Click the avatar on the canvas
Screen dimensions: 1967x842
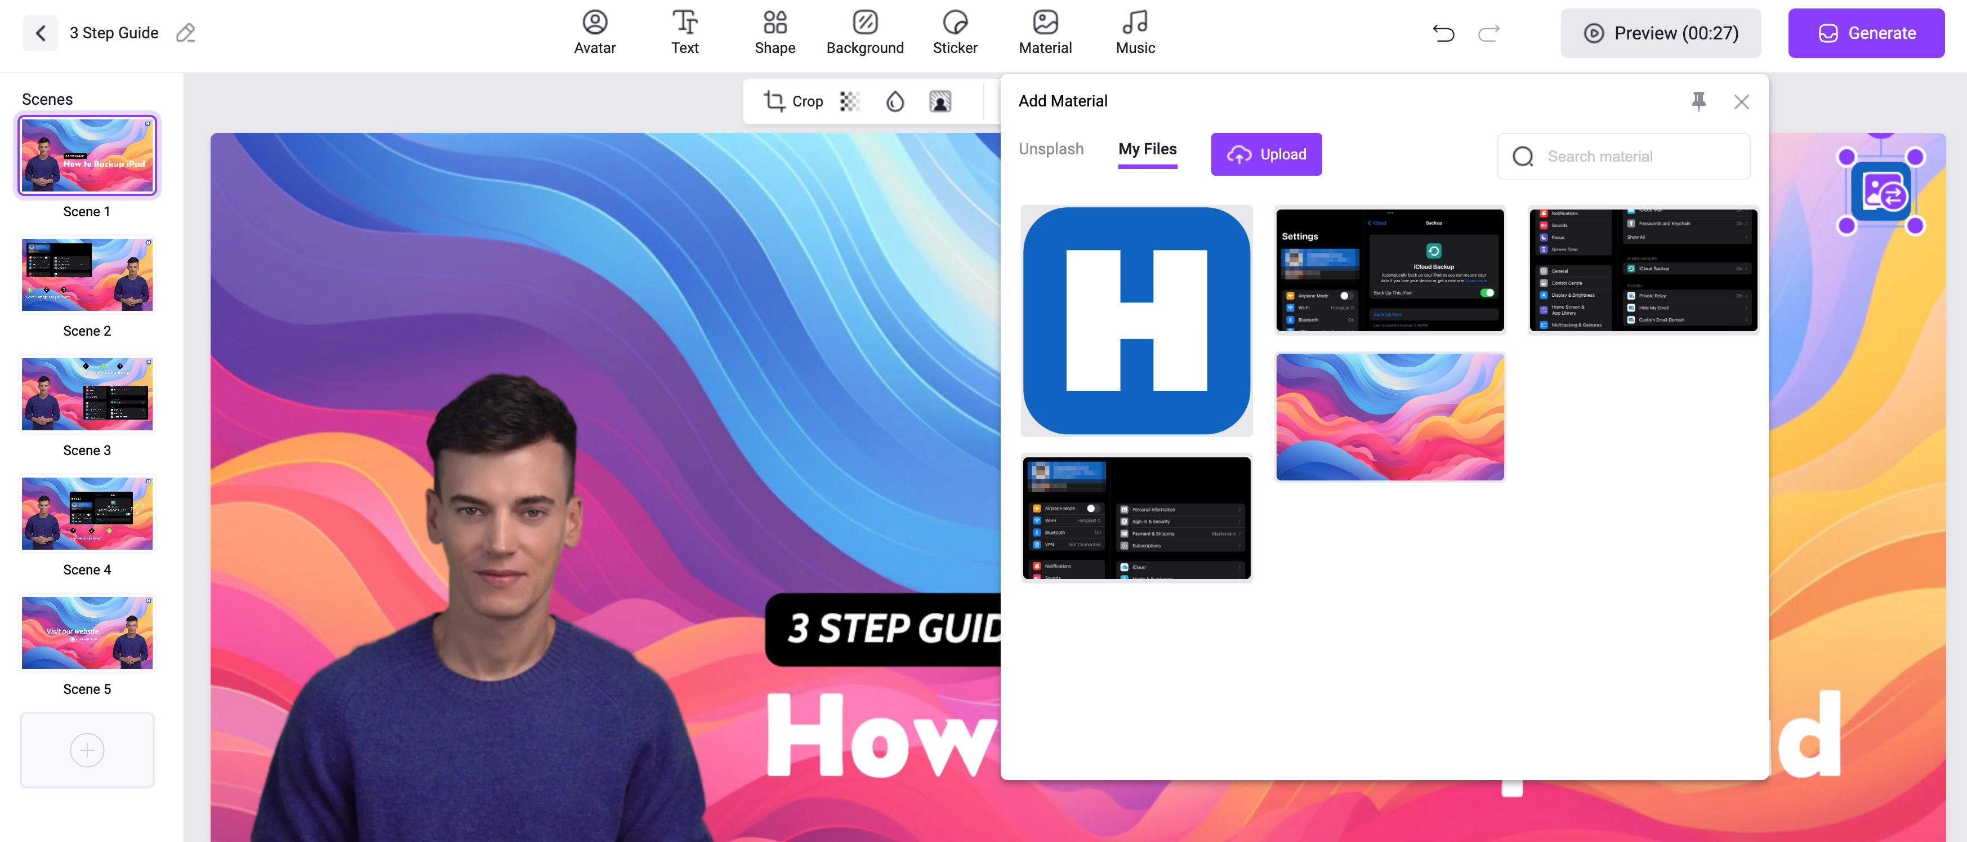tap(489, 611)
